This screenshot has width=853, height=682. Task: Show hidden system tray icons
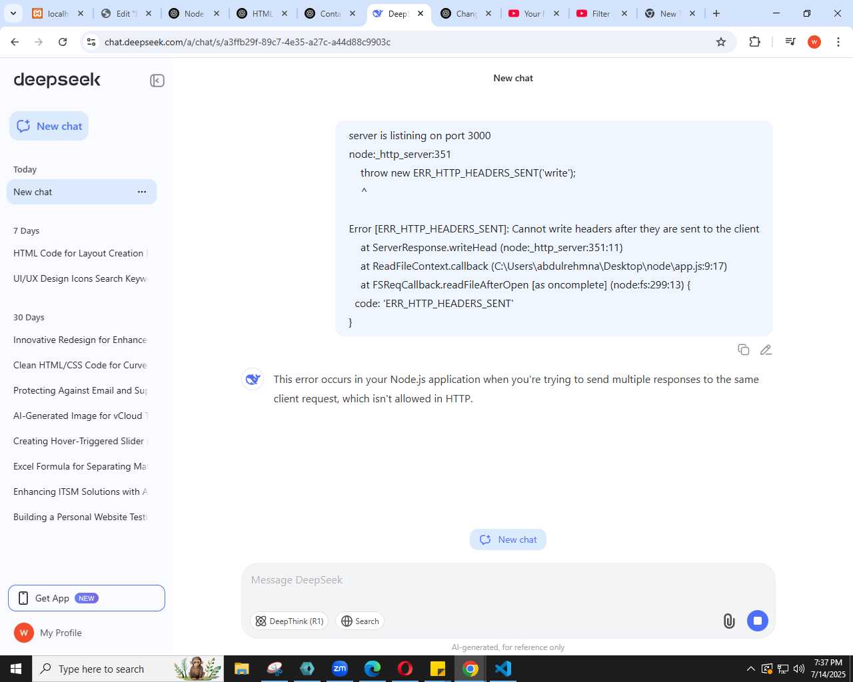[x=751, y=669]
